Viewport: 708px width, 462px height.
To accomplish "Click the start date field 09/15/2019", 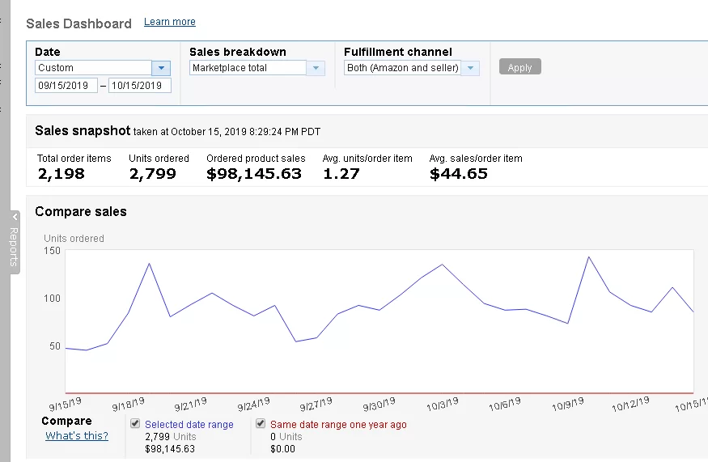I will coord(66,86).
